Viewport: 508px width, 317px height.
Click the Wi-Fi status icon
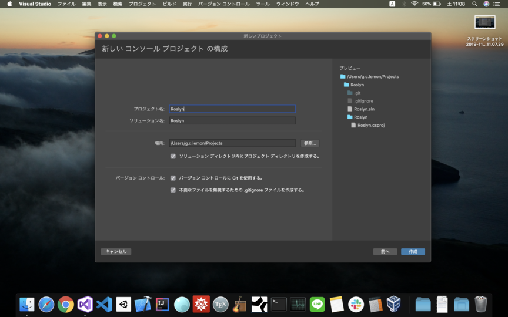pos(415,4)
